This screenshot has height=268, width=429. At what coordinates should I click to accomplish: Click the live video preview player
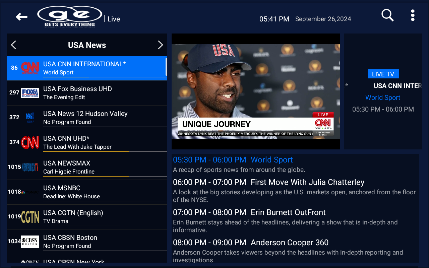pos(256,91)
